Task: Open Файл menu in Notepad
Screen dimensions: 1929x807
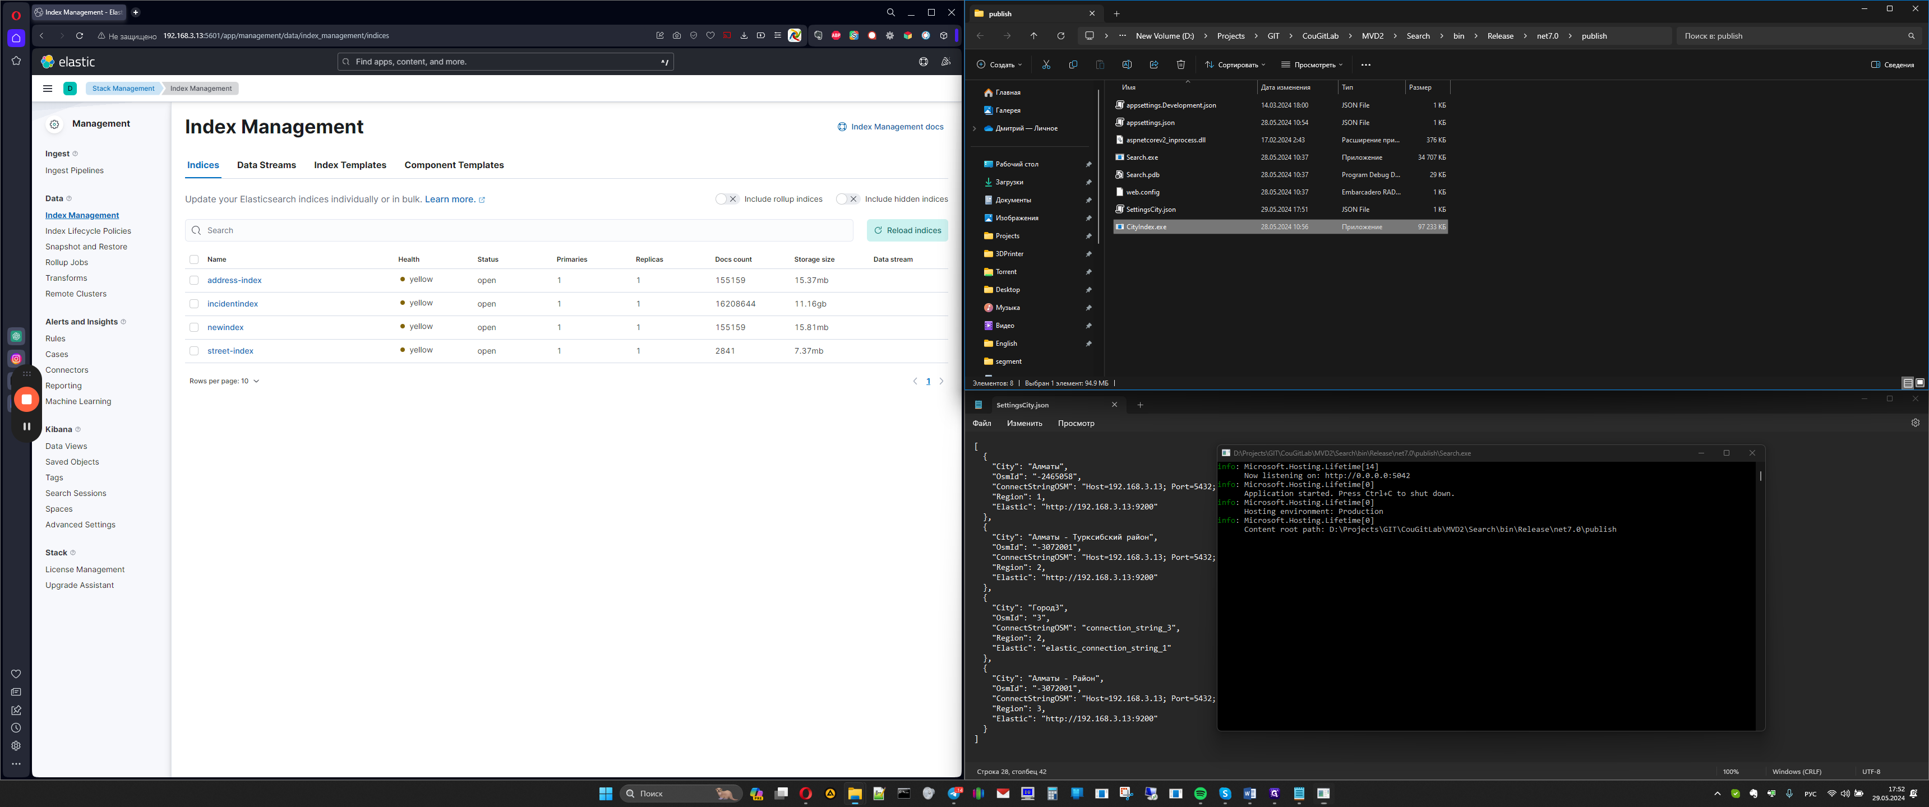Action: [981, 424]
